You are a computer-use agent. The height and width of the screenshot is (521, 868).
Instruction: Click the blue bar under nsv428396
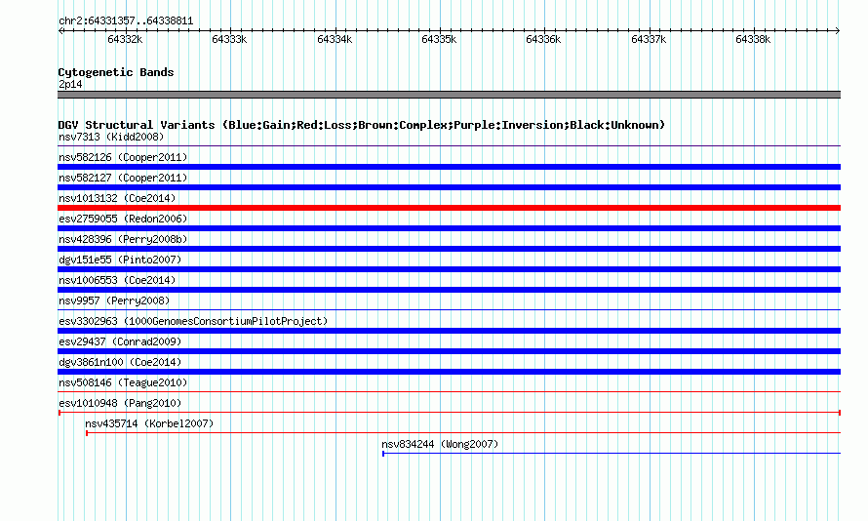coord(449,249)
